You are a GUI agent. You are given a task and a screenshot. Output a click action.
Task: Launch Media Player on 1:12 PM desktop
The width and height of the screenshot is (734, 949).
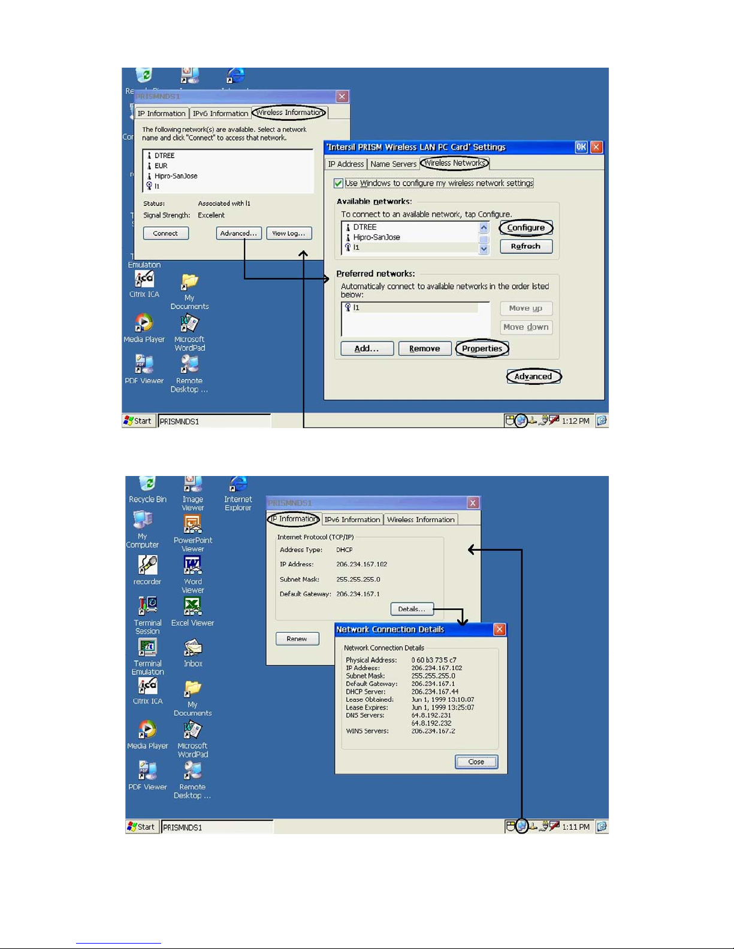click(144, 328)
